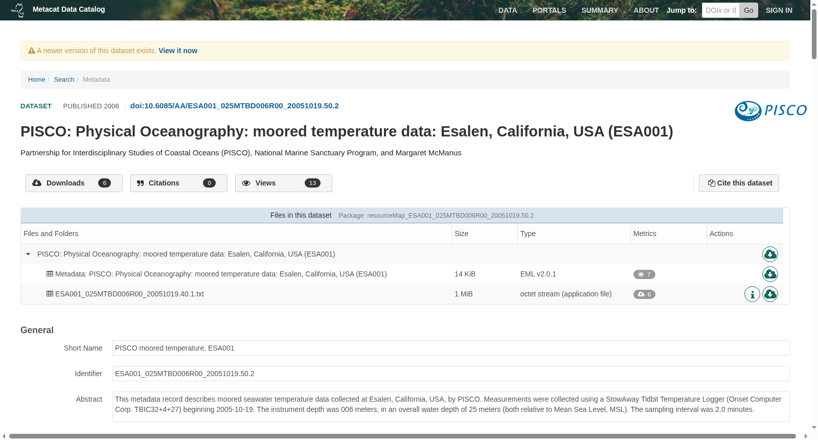
Task: Collapse the PISCO package folder row
Action: [x=28, y=254]
